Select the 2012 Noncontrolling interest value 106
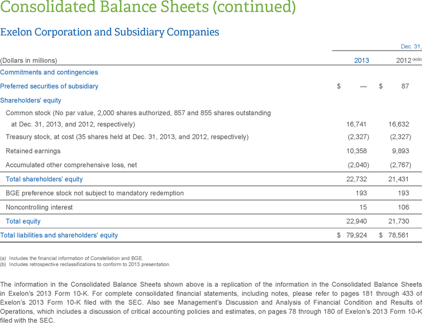Image resolution: width=422 pixels, height=329 pixels. (x=404, y=207)
